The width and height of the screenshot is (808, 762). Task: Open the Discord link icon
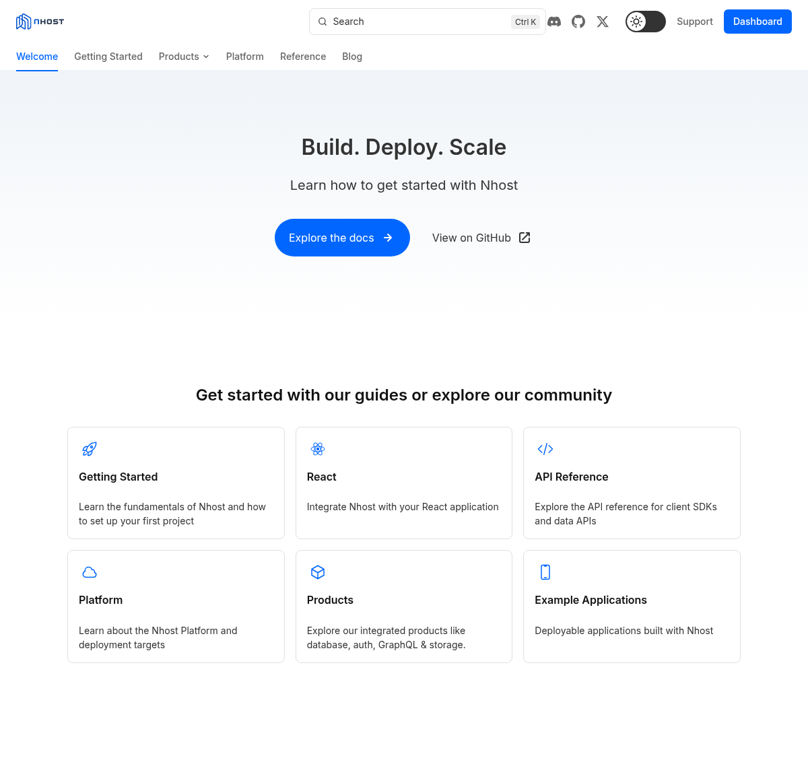554,22
